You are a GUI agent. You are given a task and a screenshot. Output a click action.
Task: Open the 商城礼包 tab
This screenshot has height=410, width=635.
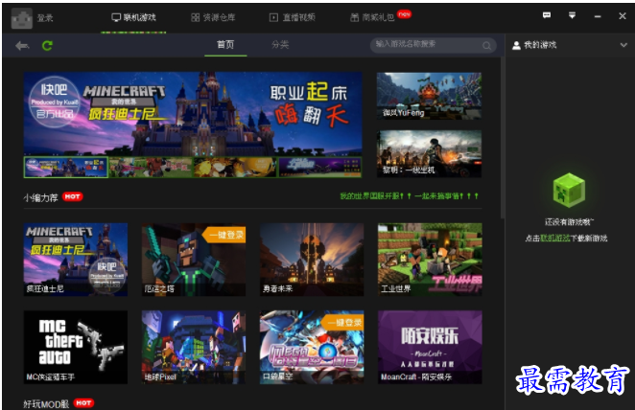[372, 17]
